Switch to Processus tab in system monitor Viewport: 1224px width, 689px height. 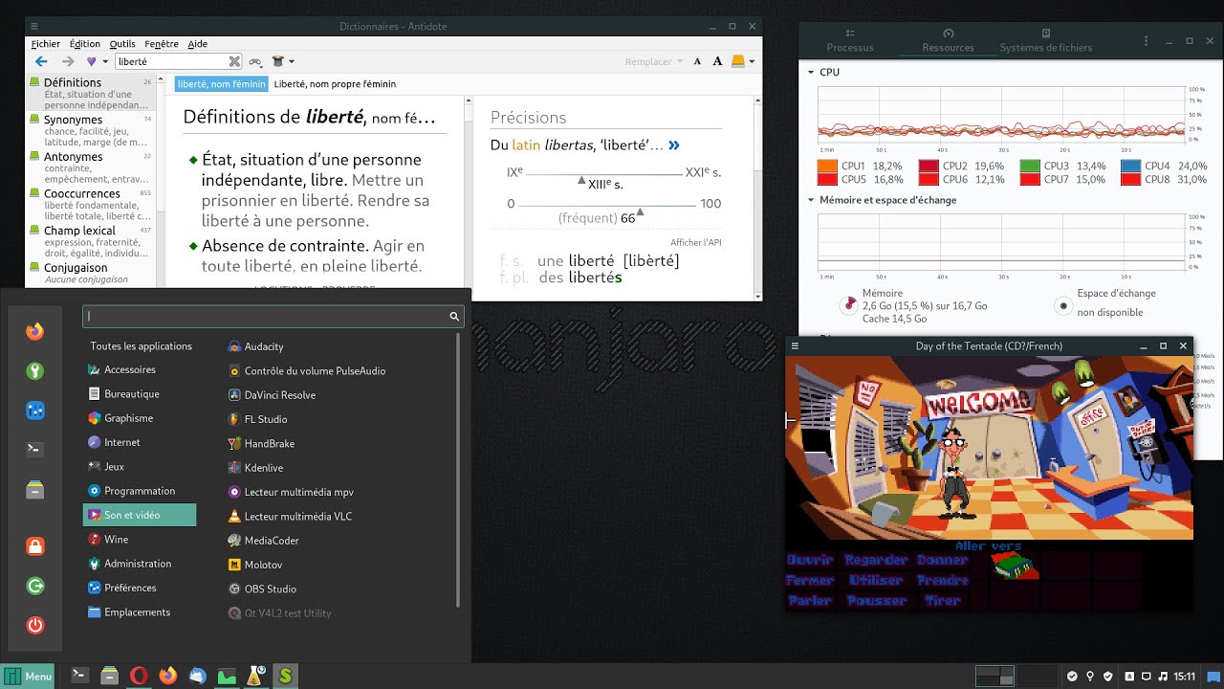click(850, 40)
